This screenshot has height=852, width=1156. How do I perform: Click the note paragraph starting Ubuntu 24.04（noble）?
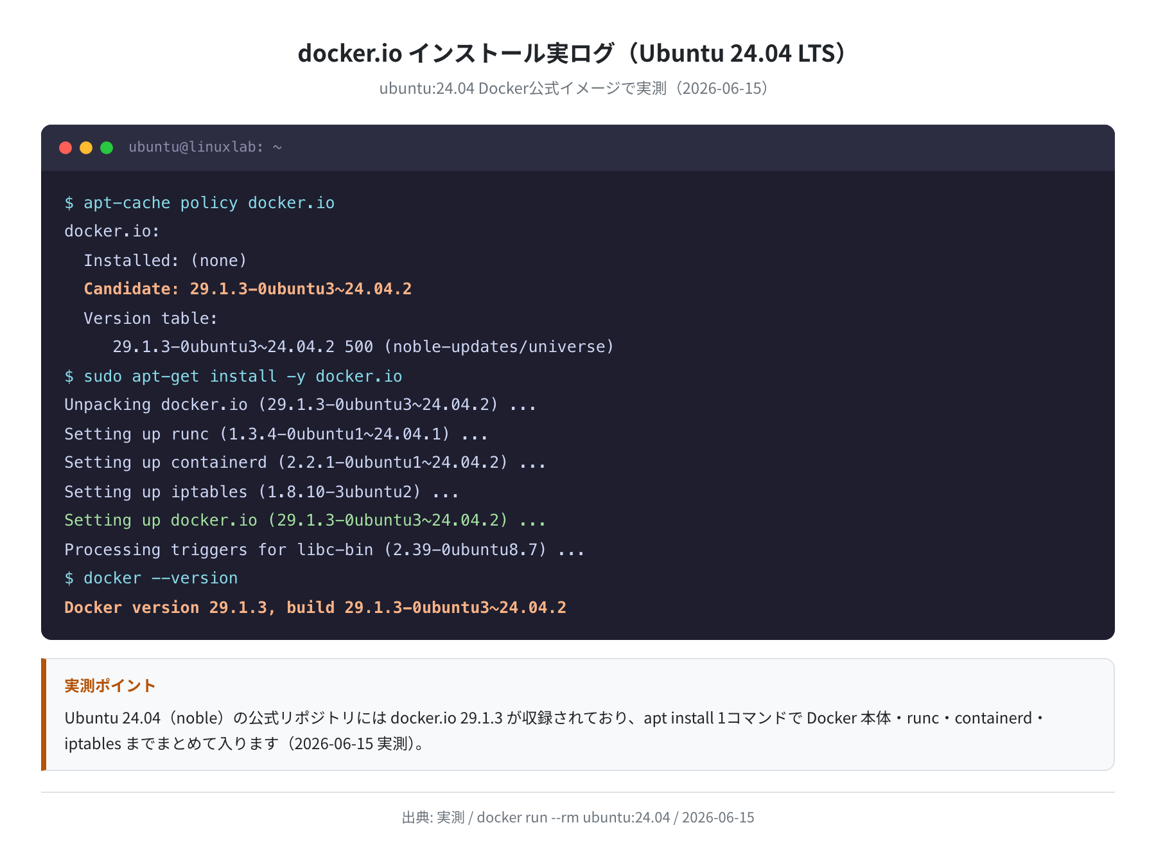[x=556, y=731]
